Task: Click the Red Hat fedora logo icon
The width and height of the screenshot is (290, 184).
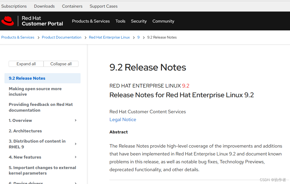Action: [8, 21]
